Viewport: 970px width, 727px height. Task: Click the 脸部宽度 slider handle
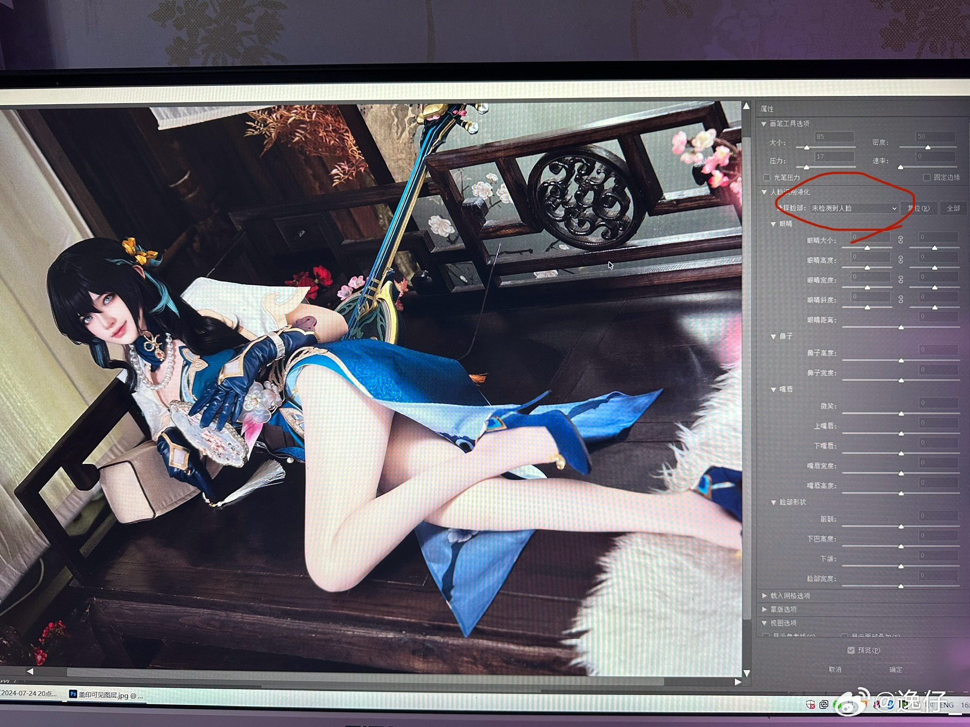[x=901, y=586]
